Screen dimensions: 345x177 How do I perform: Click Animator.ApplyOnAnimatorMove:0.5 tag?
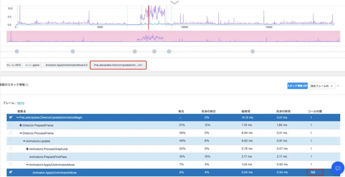click(66, 65)
